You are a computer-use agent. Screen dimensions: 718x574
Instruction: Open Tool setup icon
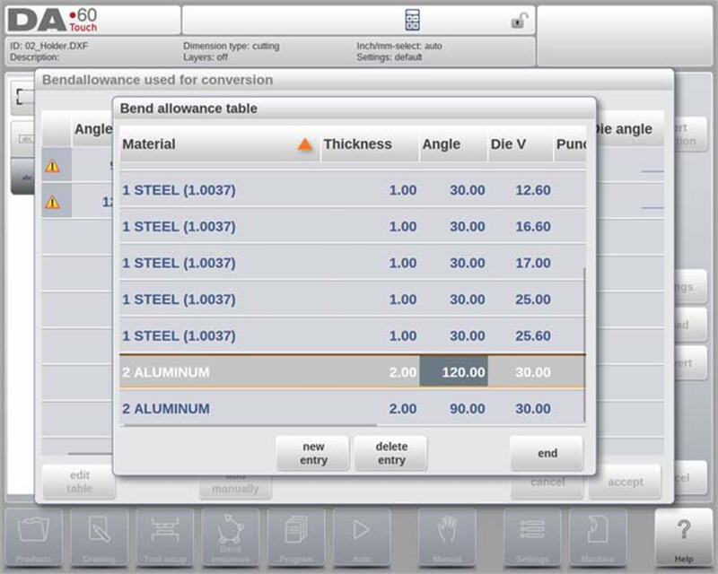164,538
